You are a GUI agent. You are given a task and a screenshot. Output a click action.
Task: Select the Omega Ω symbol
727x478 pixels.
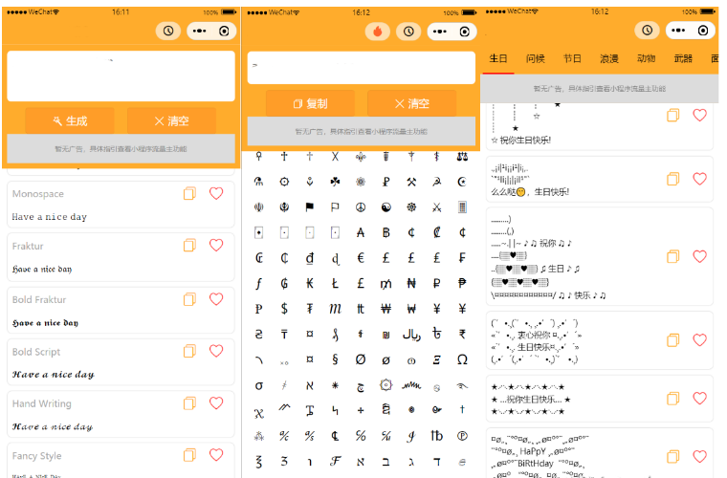463,359
